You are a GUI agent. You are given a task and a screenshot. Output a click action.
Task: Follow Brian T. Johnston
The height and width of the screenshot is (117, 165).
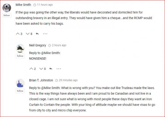click(20, 91)
